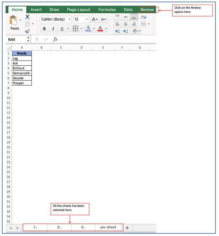Expand the fill color palette arrow

coord(94,29)
